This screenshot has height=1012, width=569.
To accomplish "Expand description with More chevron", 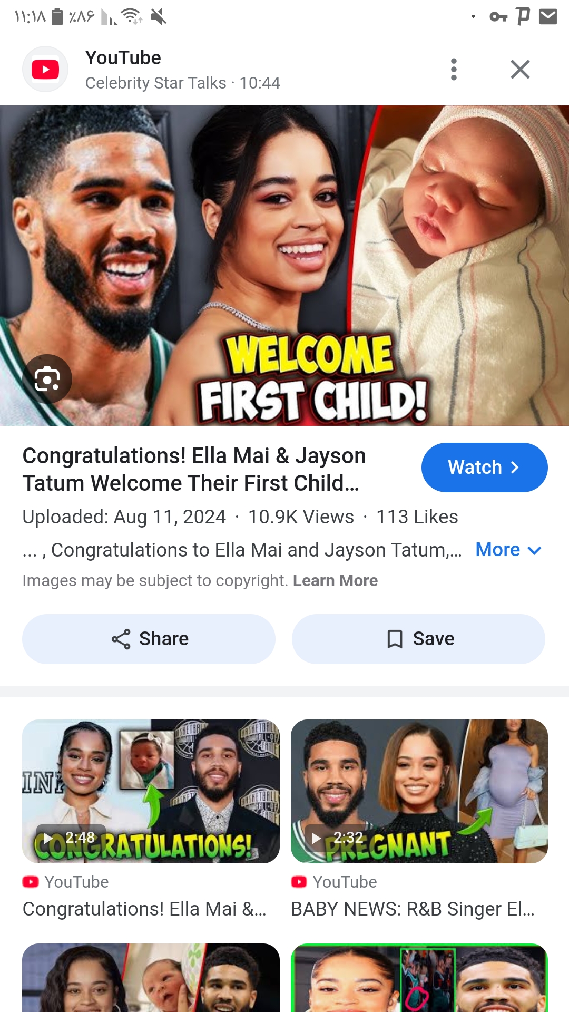I will 508,550.
